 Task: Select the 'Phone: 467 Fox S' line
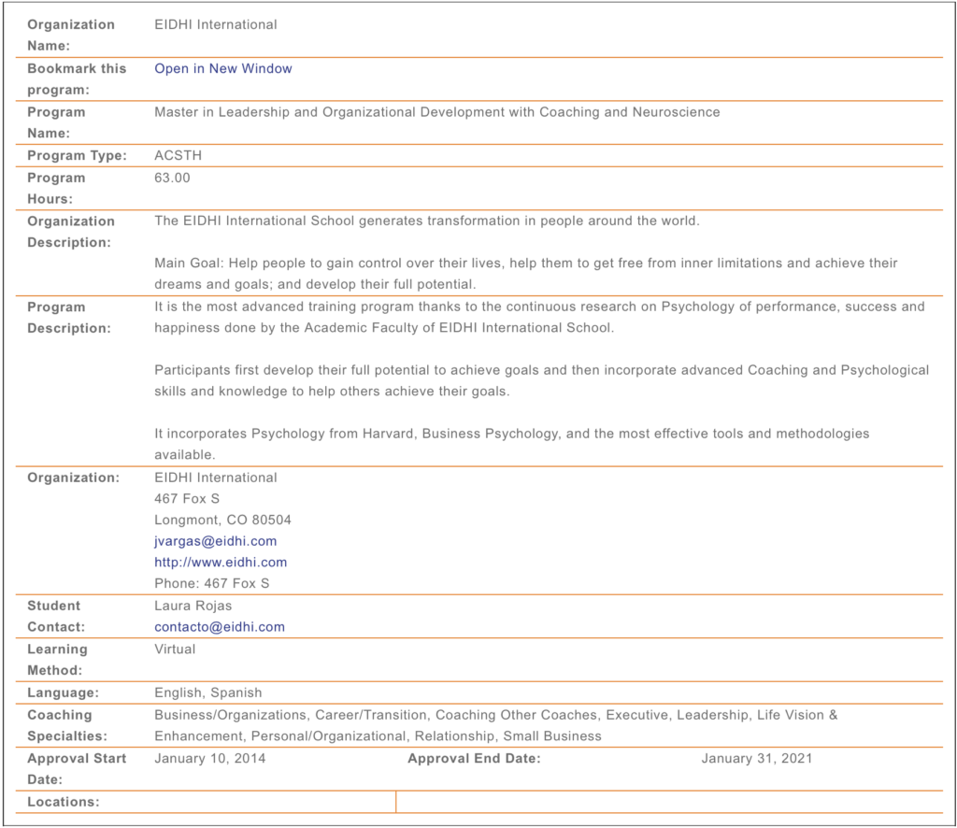(x=212, y=583)
